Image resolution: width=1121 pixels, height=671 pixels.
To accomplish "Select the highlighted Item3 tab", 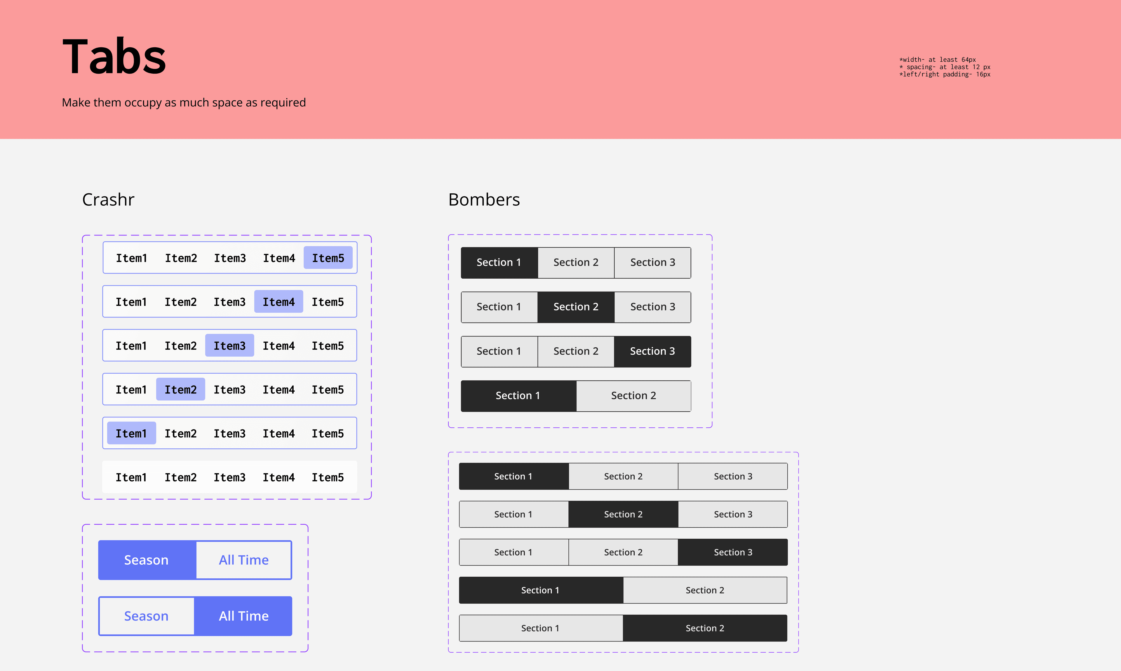I will click(x=229, y=346).
